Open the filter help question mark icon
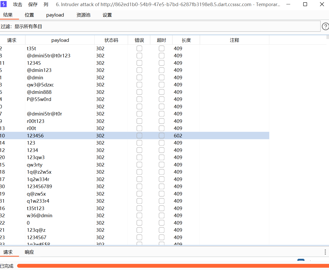The height and width of the screenshot is (270, 329). click(x=325, y=27)
